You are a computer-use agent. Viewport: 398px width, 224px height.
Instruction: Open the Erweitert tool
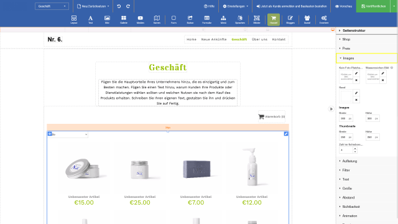point(324,19)
